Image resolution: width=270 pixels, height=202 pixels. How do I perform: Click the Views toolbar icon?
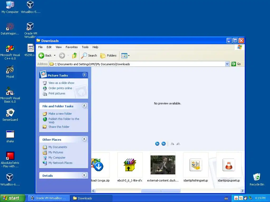click(x=124, y=55)
